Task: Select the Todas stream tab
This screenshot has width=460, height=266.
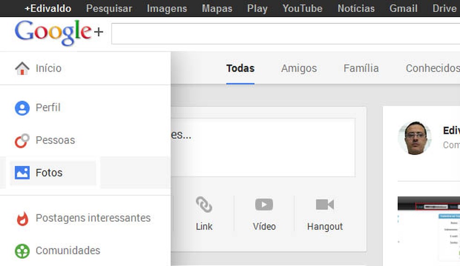Action: coord(240,68)
